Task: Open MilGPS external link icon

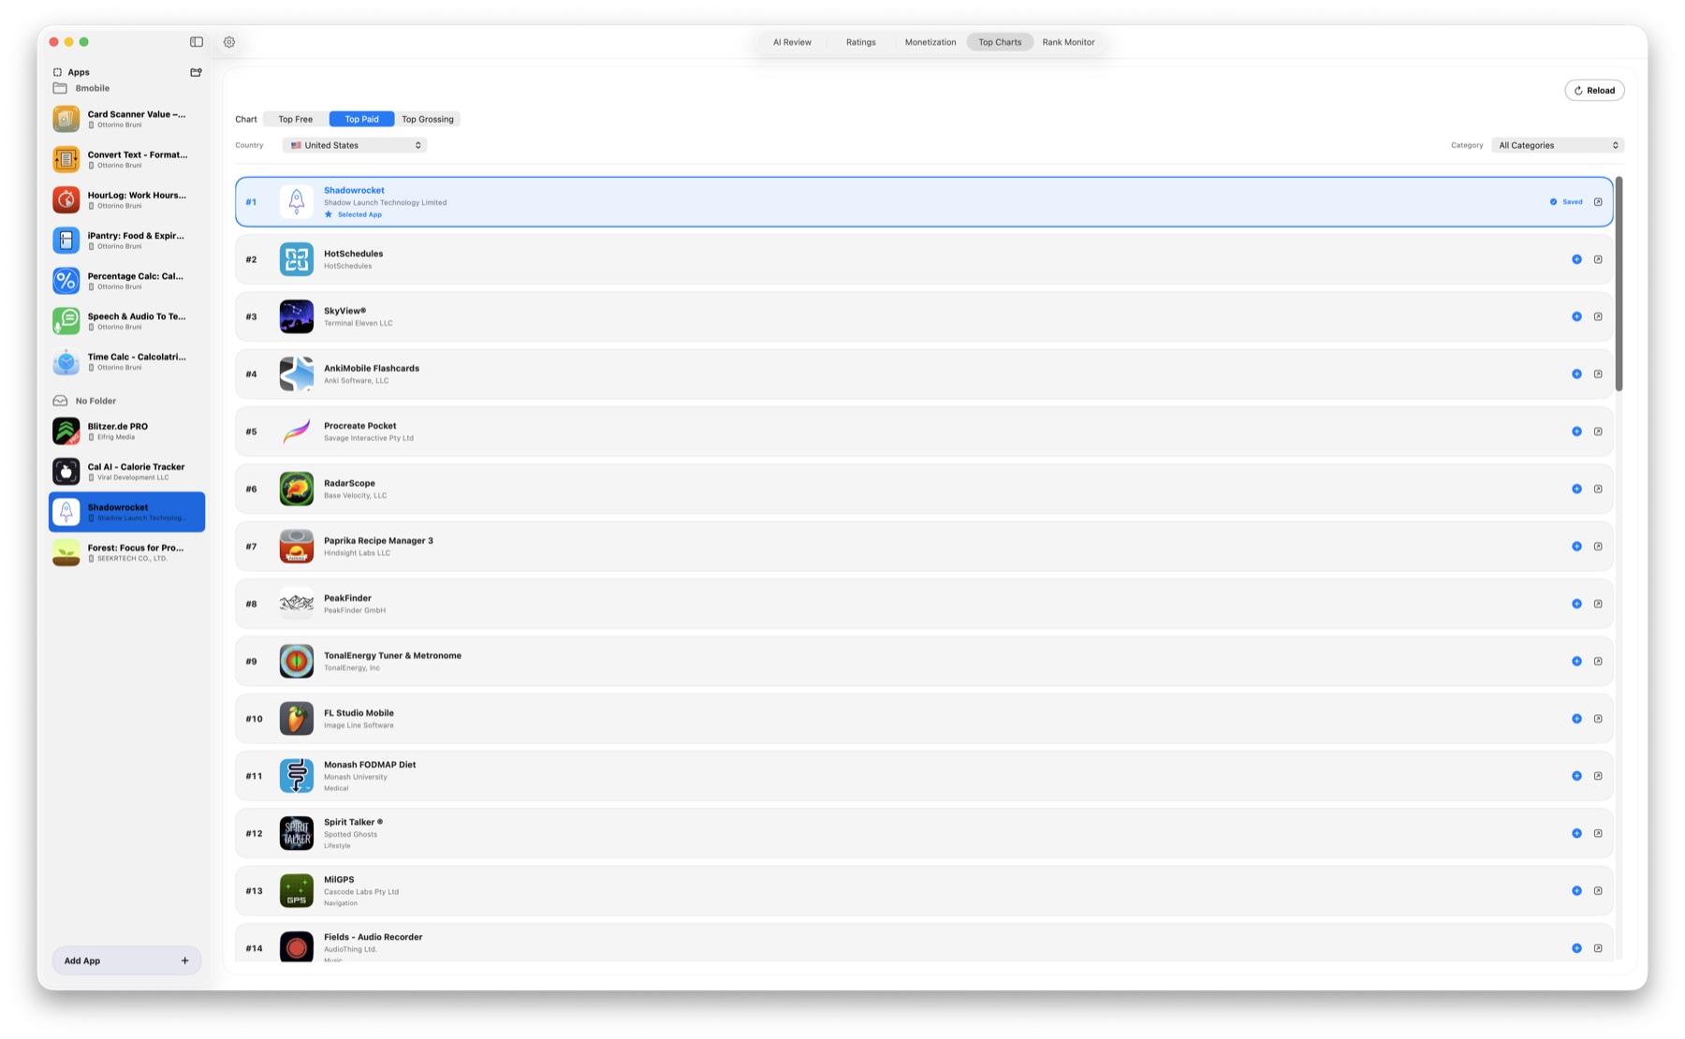Action: (x=1598, y=891)
